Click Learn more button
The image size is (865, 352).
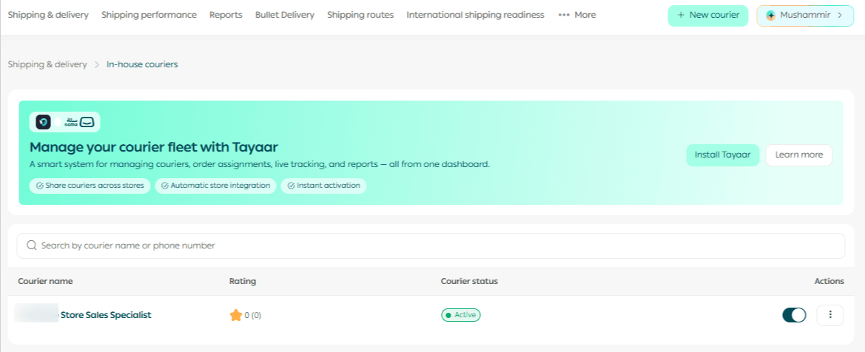pyautogui.click(x=799, y=155)
